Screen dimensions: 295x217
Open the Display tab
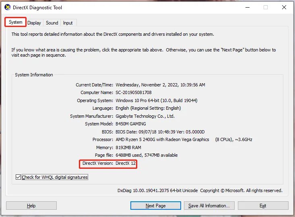tap(34, 23)
